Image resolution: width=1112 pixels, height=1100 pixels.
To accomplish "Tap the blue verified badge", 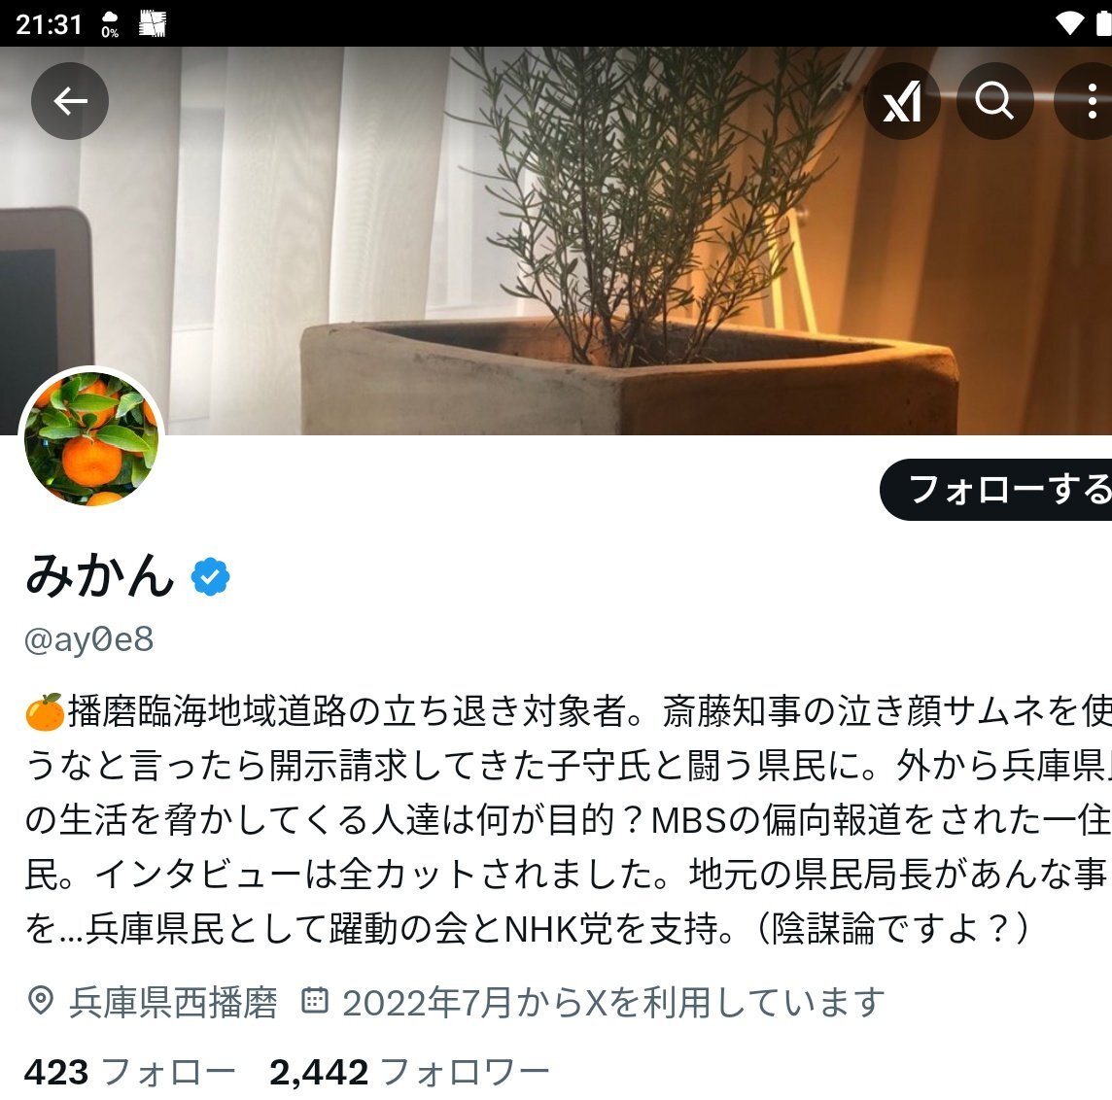I will click(211, 576).
